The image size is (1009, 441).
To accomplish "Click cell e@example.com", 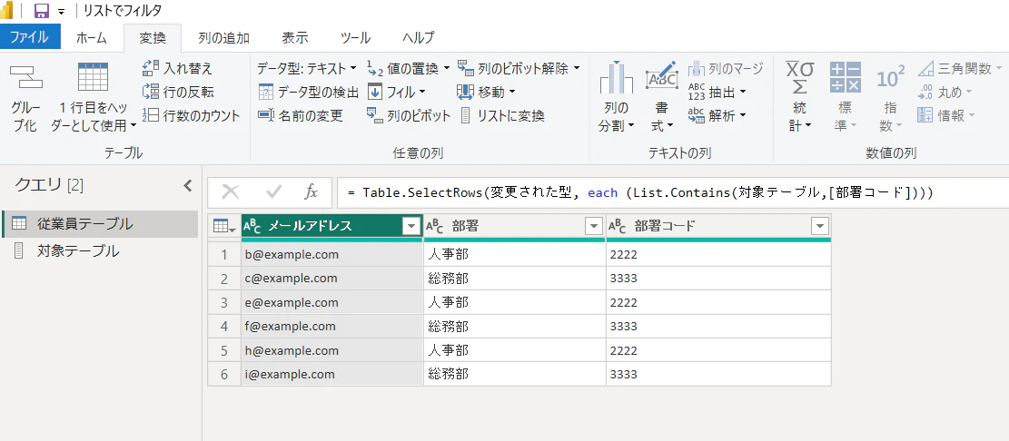I will click(332, 302).
